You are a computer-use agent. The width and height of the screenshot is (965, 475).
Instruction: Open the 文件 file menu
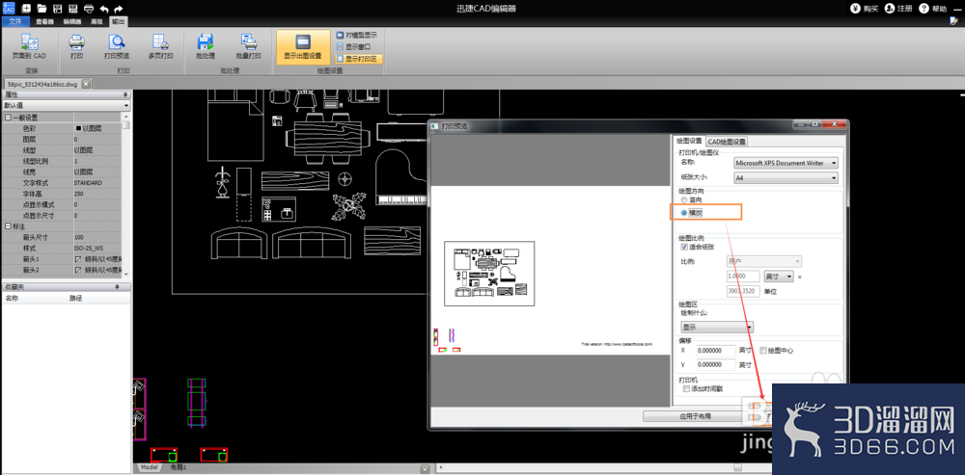(15, 21)
